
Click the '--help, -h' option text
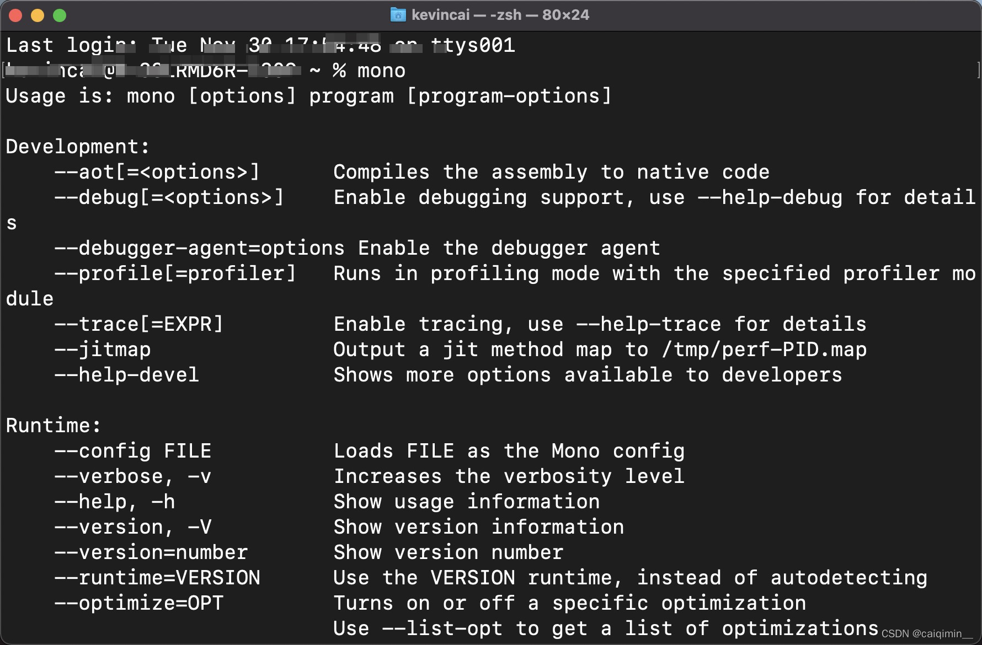[115, 502]
